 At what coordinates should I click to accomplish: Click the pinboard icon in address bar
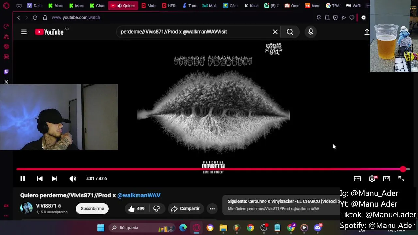(x=319, y=18)
